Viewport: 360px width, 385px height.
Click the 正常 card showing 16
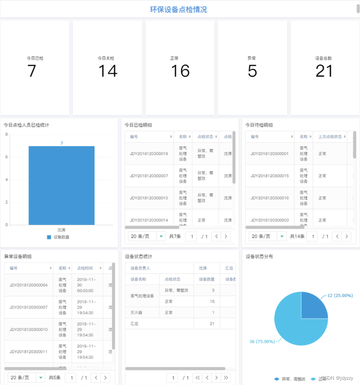coord(180,68)
